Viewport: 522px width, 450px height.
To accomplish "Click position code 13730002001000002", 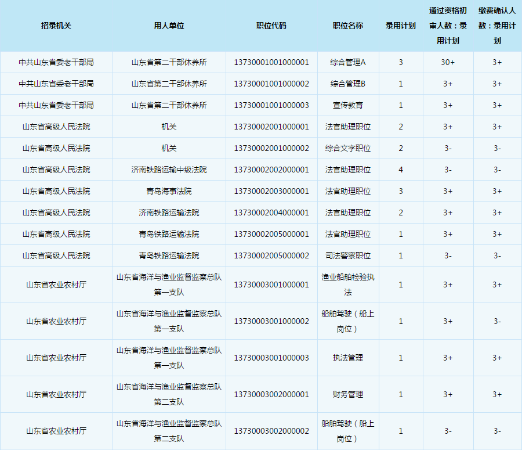I will (x=271, y=148).
